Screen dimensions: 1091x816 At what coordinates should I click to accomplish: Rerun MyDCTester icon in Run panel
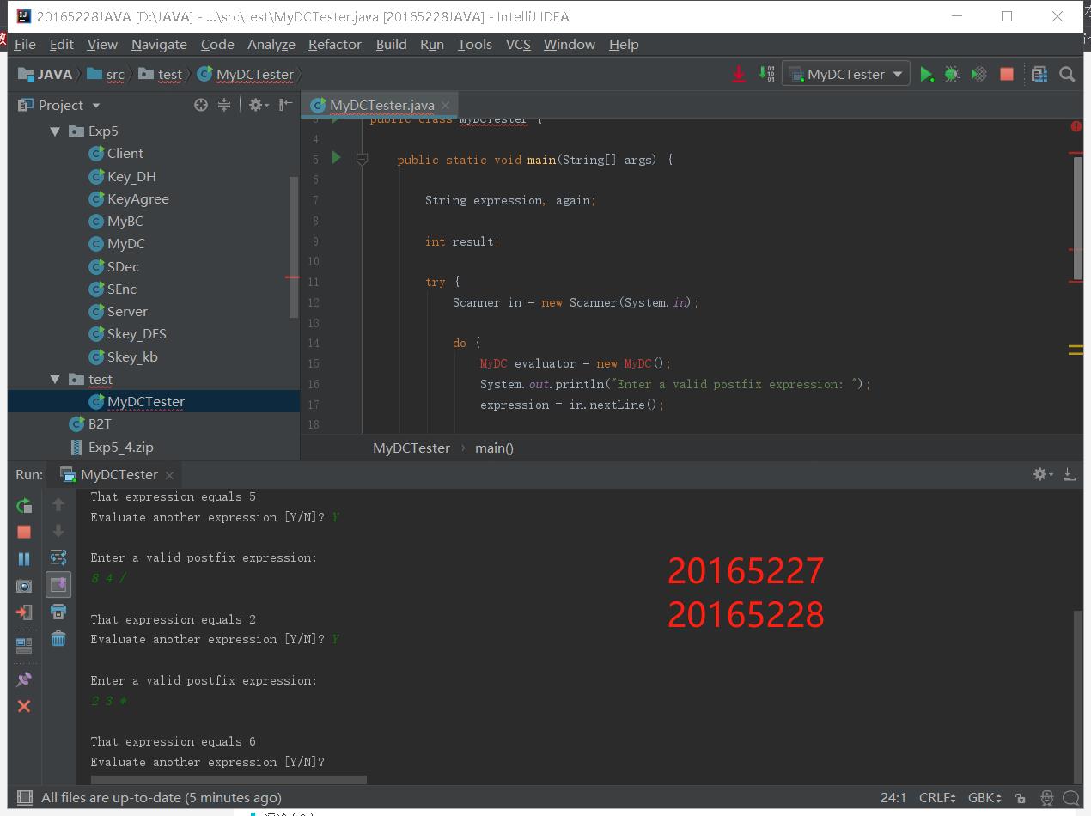click(x=24, y=505)
